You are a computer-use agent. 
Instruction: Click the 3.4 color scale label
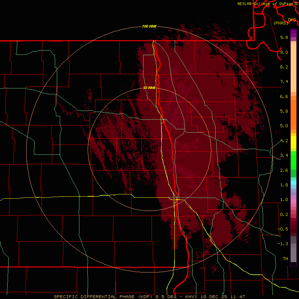point(284,155)
